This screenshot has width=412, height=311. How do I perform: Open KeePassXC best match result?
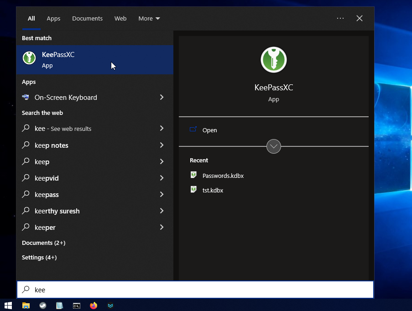tap(94, 60)
